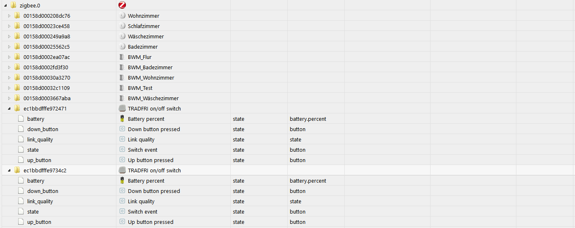This screenshot has height=228, width=575.
Task: Click the sensor icon beside Wohnzimmer
Action: (x=122, y=16)
